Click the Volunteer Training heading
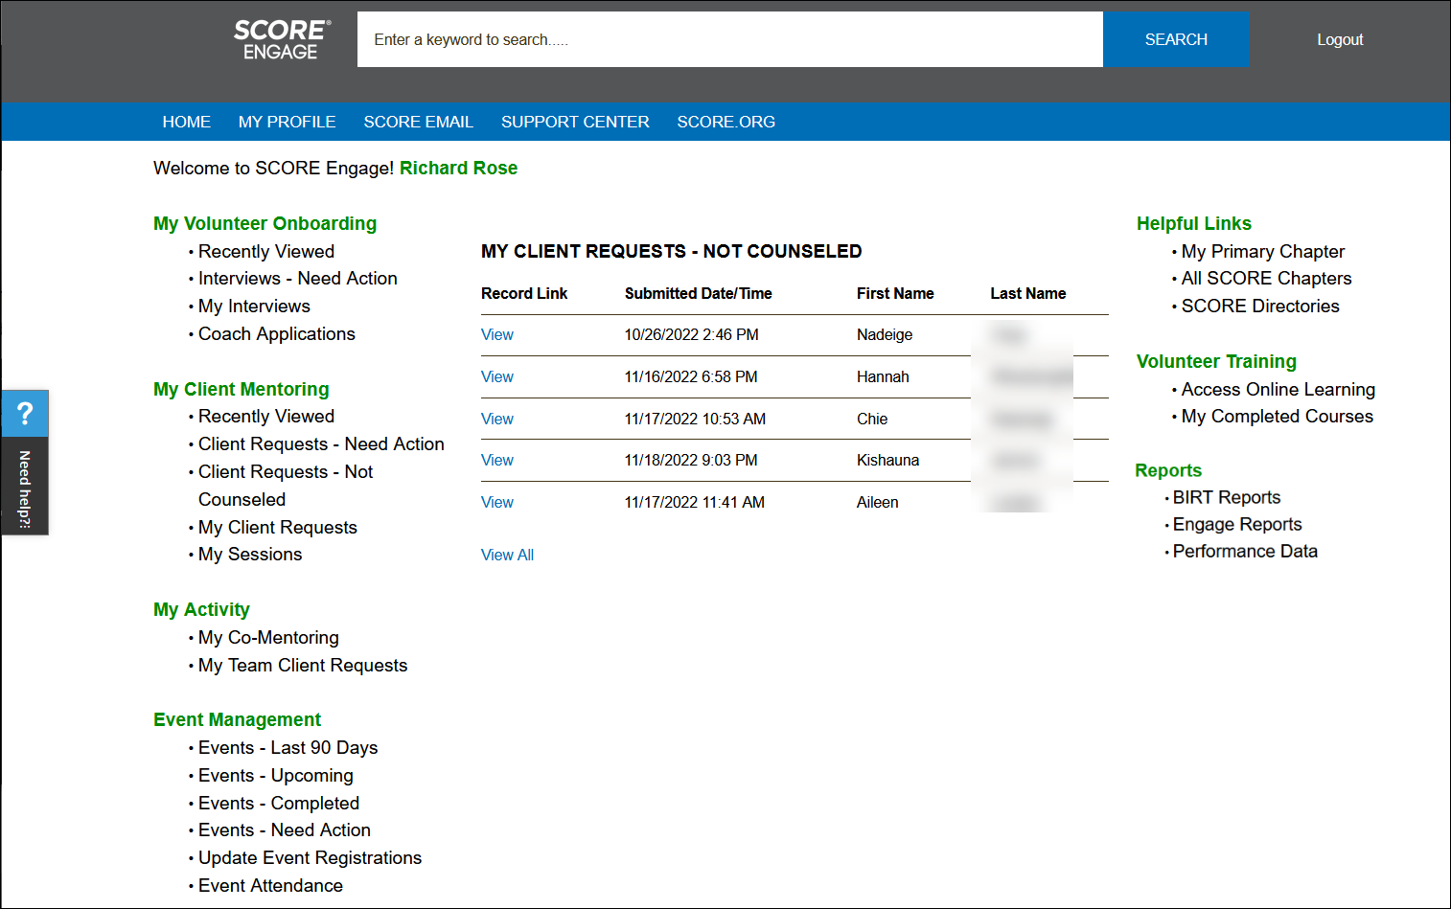 tap(1216, 361)
